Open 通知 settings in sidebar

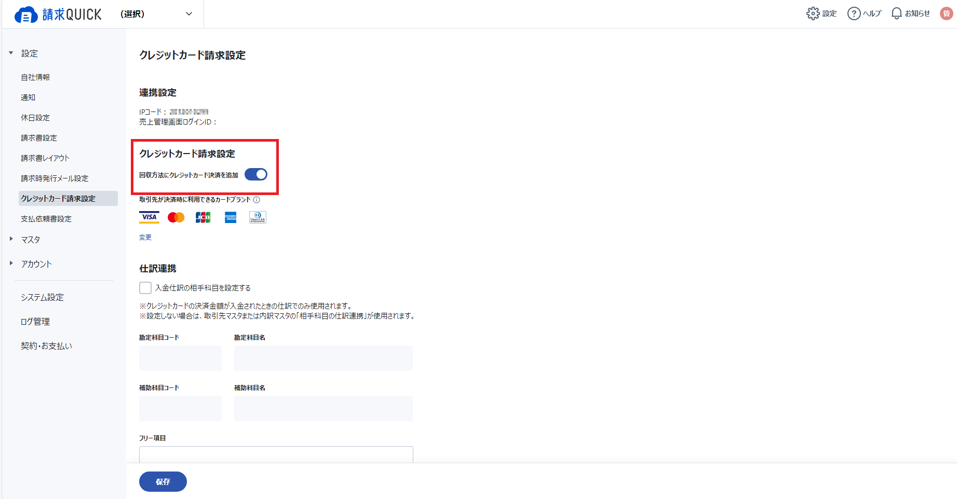(x=28, y=98)
